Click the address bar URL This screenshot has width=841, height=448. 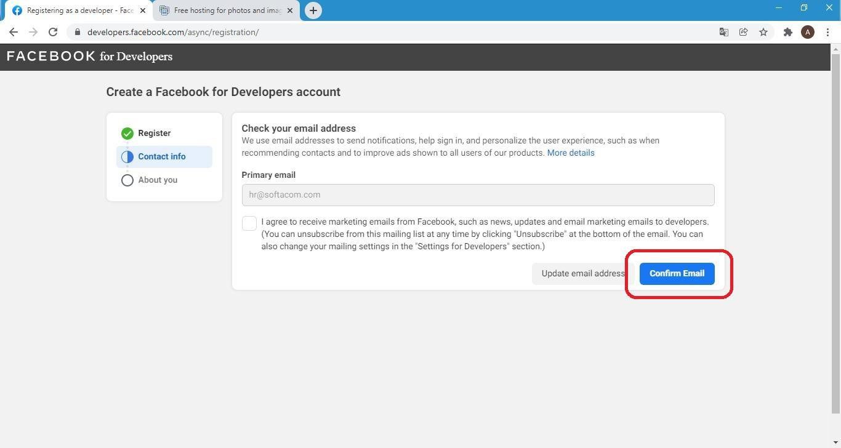[x=173, y=32]
